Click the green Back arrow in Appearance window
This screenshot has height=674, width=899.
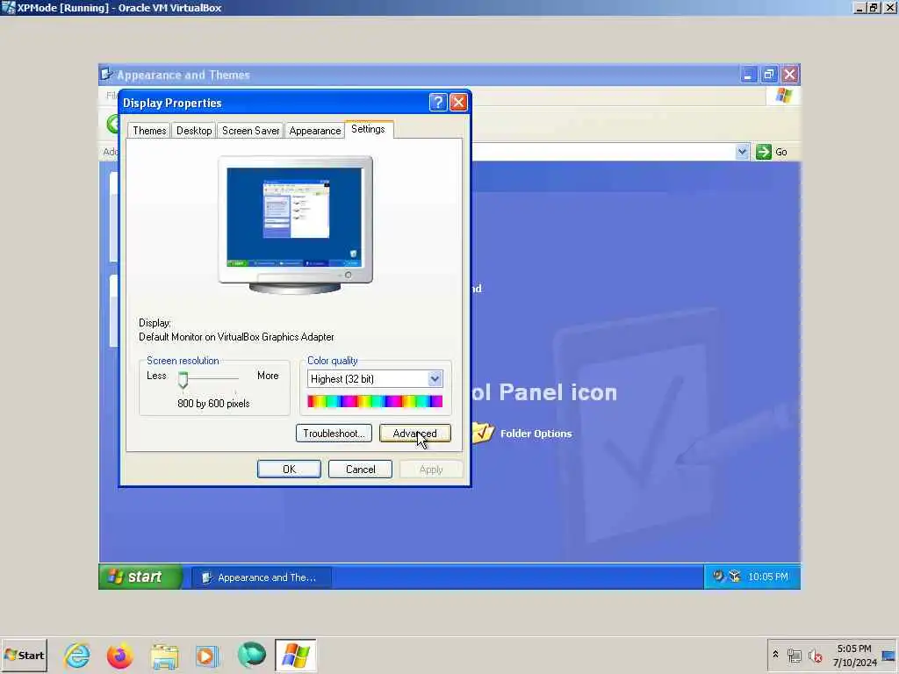click(x=112, y=123)
